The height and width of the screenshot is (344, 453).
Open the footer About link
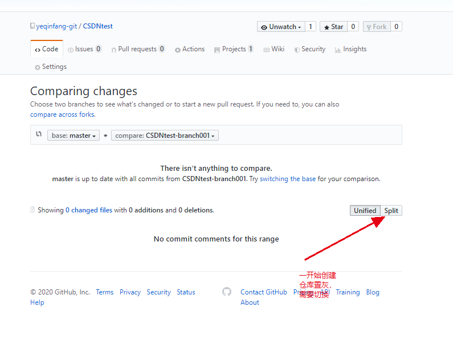coord(250,302)
